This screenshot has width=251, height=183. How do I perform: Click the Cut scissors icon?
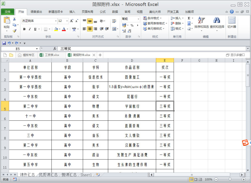14,19
